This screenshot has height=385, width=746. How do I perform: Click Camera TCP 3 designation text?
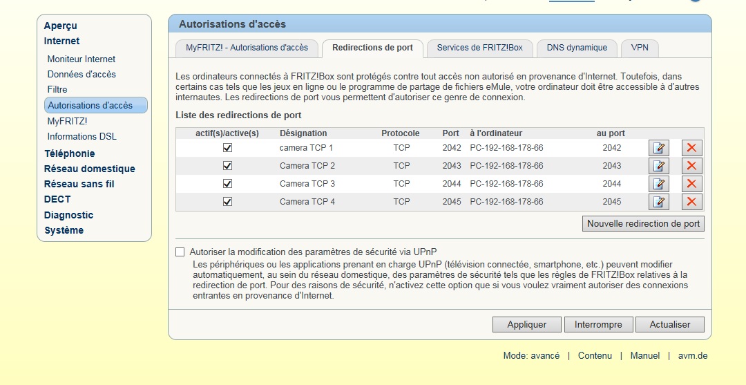tap(307, 184)
